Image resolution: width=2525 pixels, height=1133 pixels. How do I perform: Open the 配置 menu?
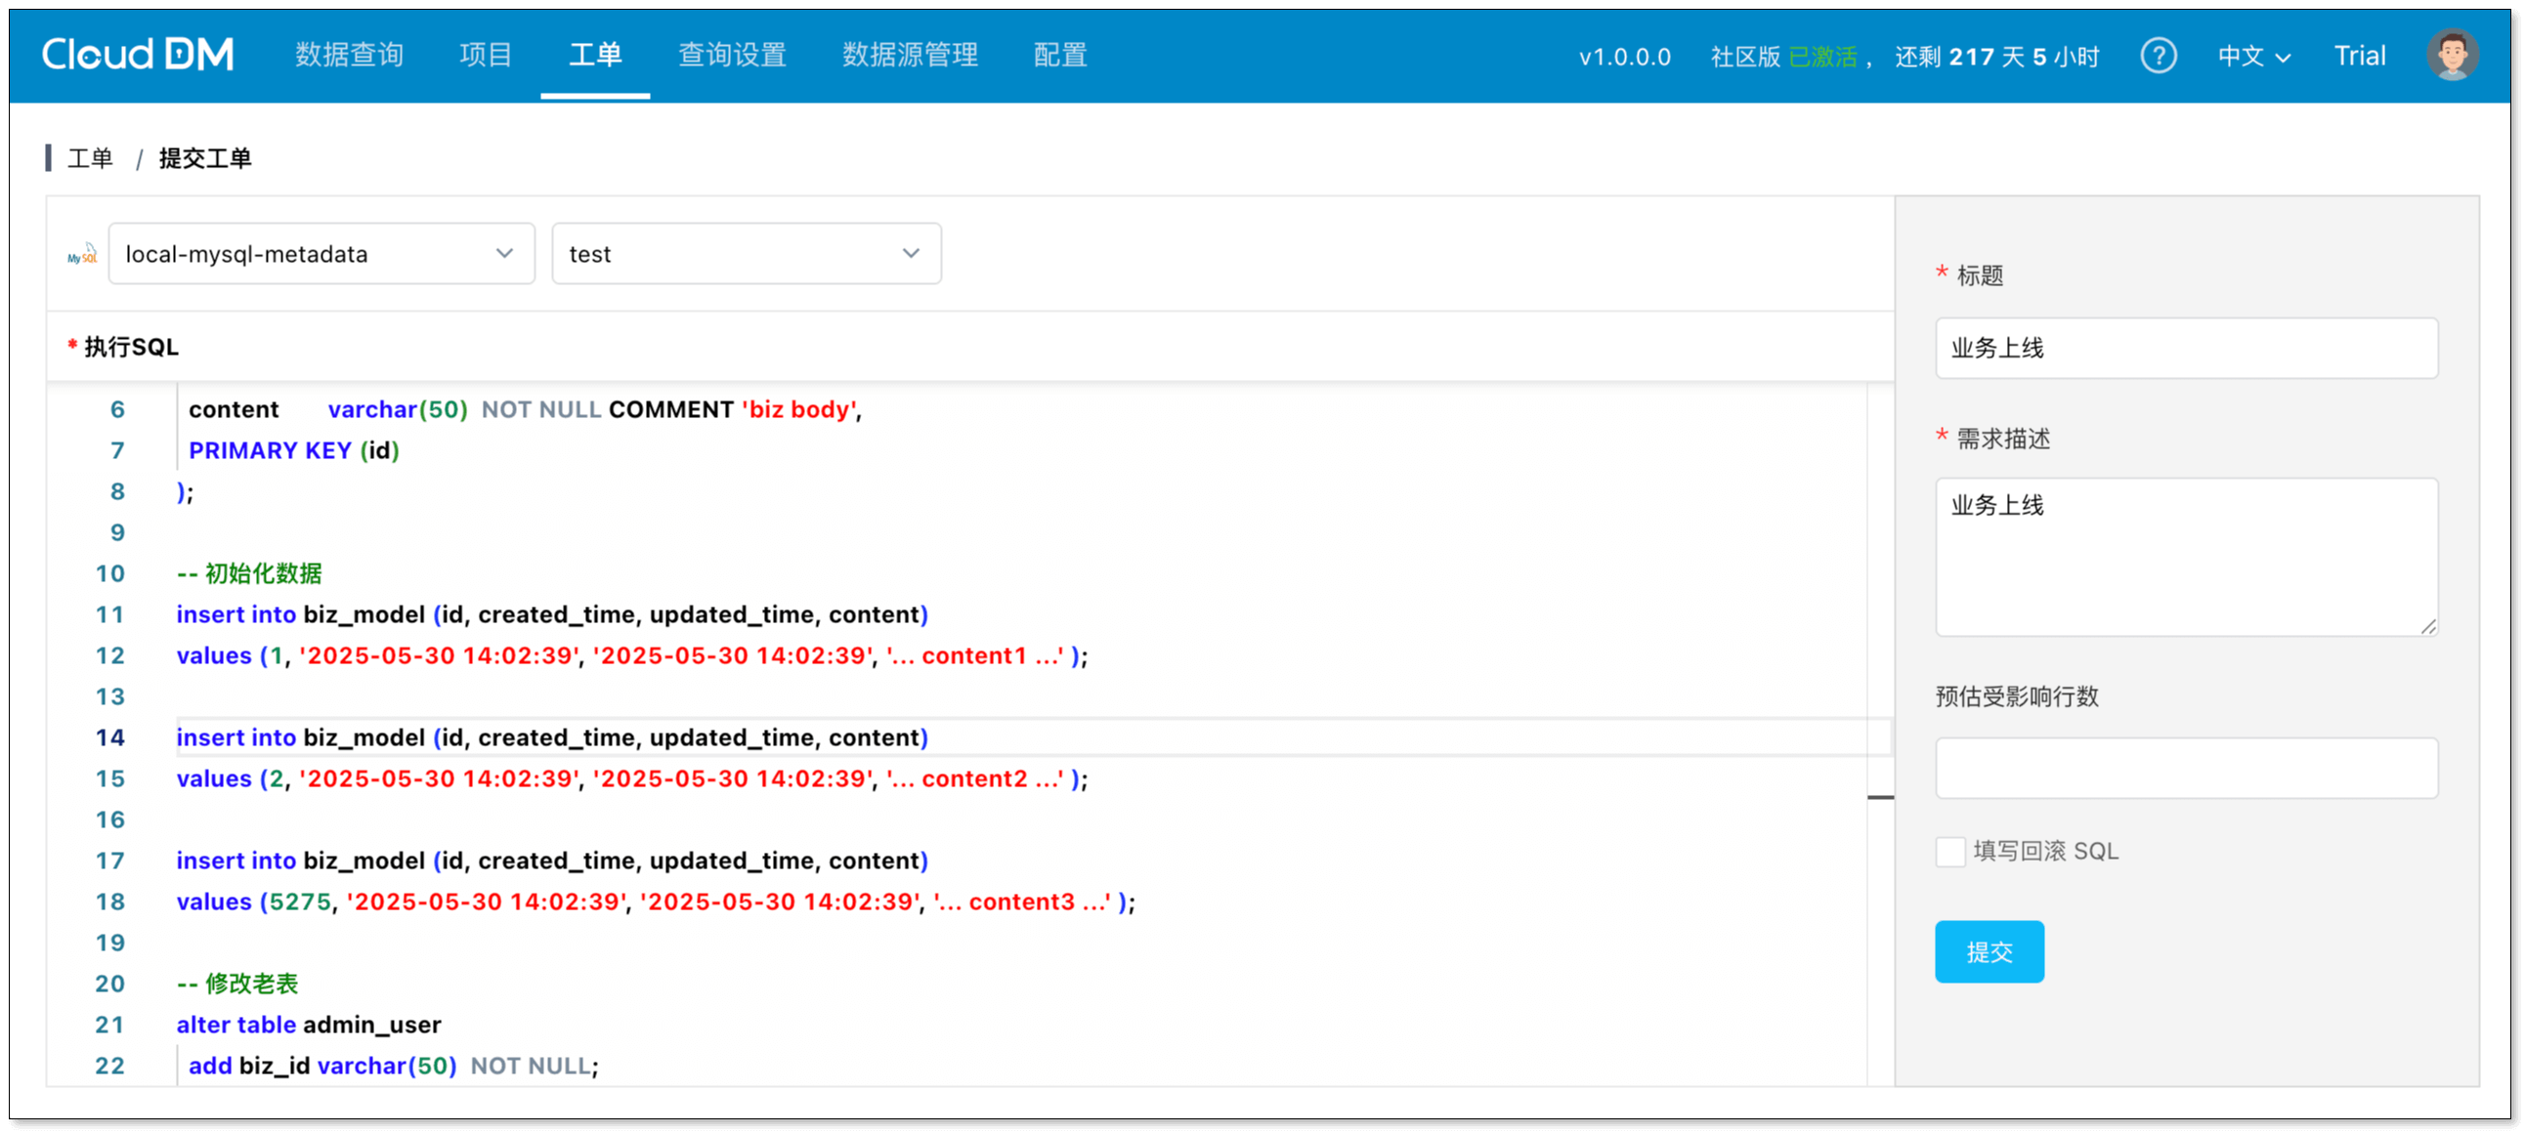point(1059,56)
